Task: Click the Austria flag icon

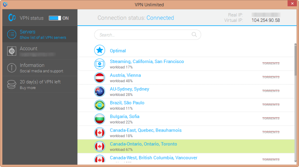Action: pos(100,78)
